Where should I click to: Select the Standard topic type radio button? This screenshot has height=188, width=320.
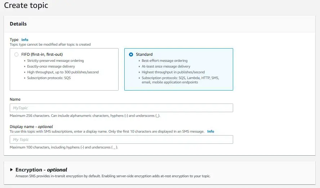(131, 55)
